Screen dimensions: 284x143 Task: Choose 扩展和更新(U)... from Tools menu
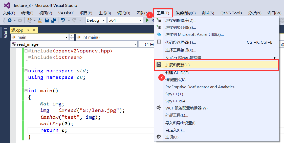pos(216,65)
